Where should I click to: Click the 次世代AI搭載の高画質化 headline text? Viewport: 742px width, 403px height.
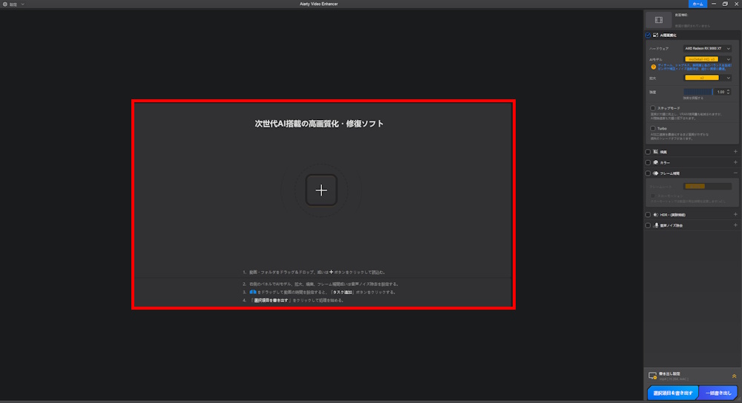(319, 124)
